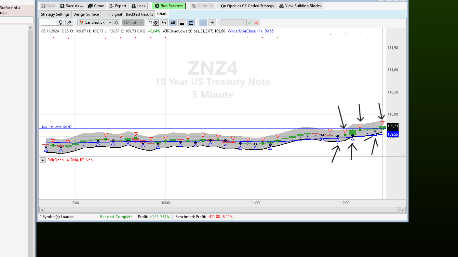
Task: Toggle the camera snapshot icon
Action: pyautogui.click(x=173, y=23)
